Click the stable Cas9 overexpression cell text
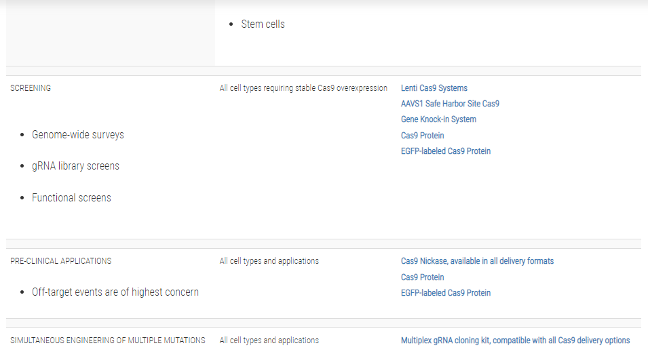 pyautogui.click(x=303, y=88)
